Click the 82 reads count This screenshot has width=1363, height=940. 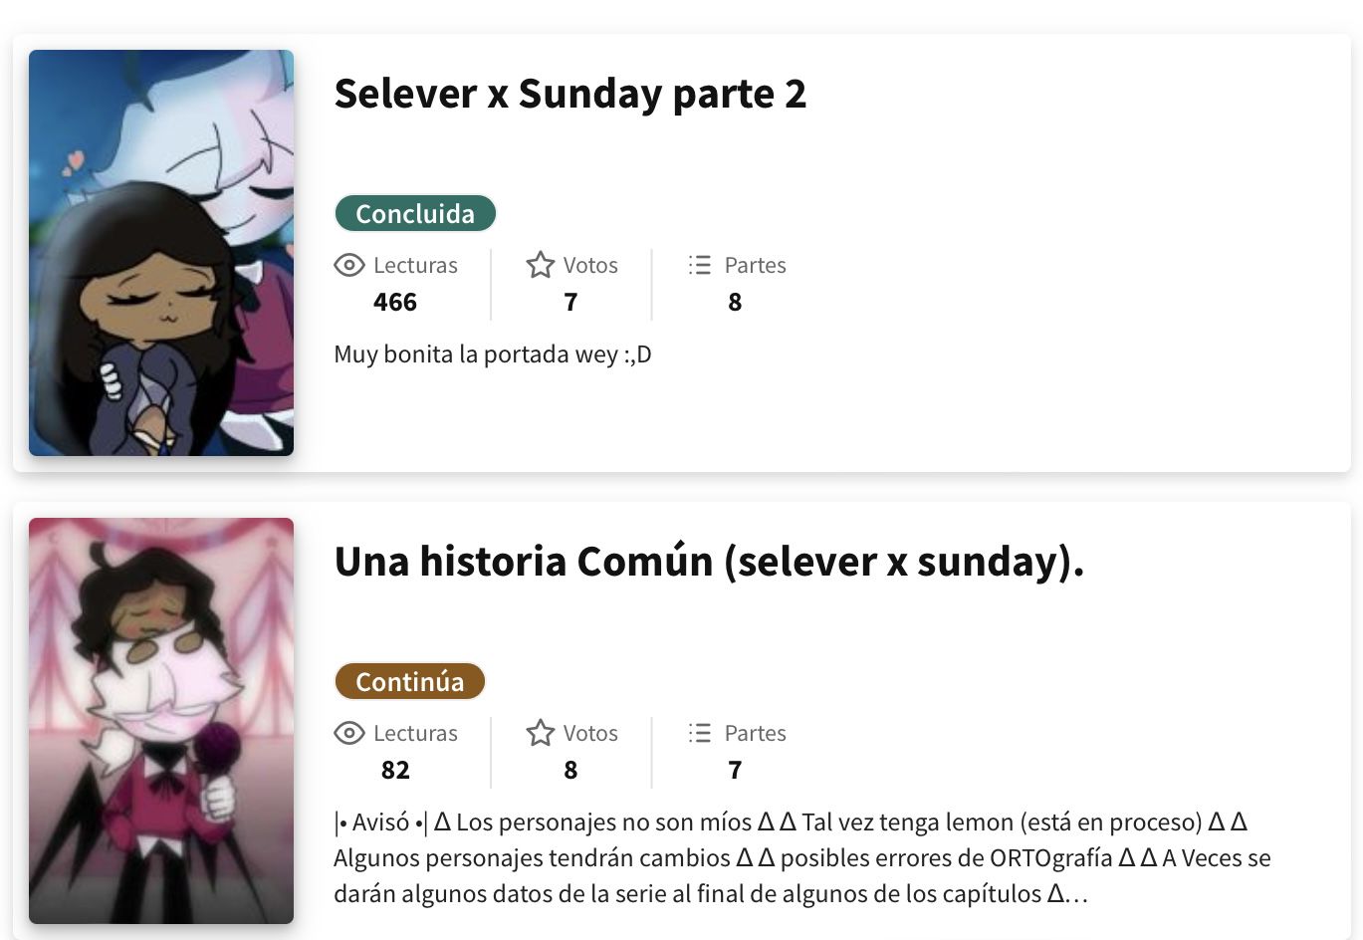[395, 770]
